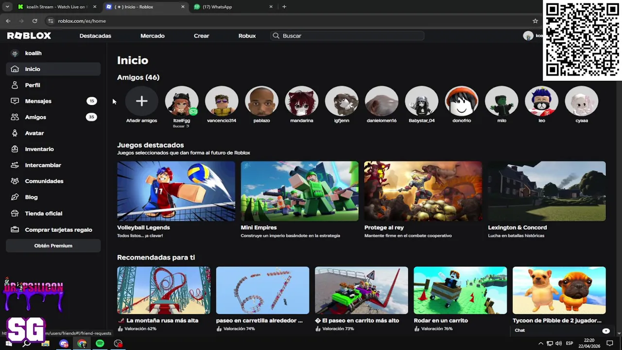Expand the browser tab search dropdown
622x350 pixels.
point(7,7)
